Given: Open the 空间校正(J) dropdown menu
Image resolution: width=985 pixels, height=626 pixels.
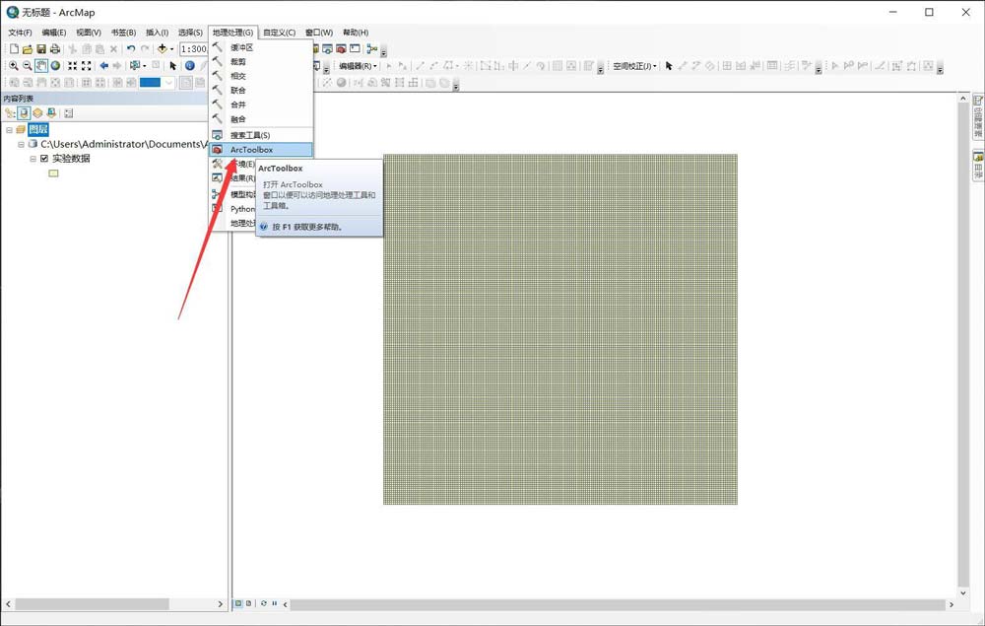Looking at the screenshot, I should [634, 66].
